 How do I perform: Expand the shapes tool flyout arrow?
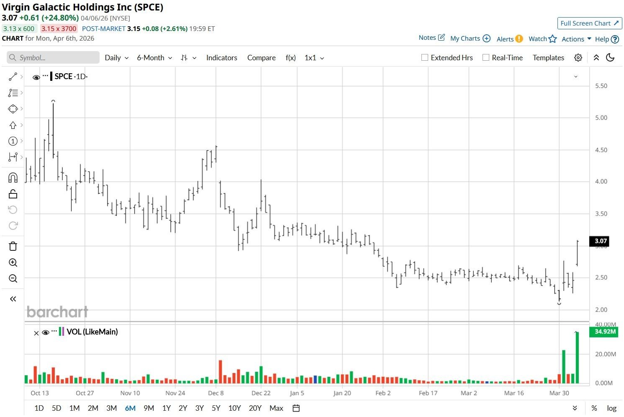click(21, 109)
